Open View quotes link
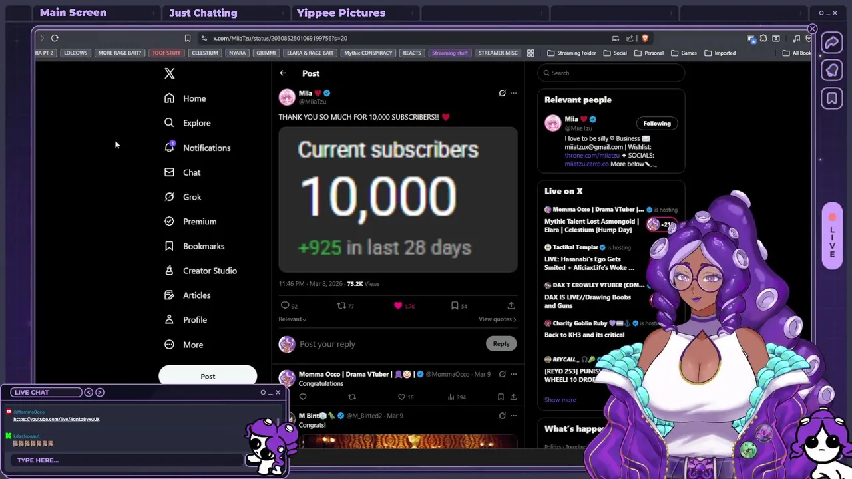 497,319
